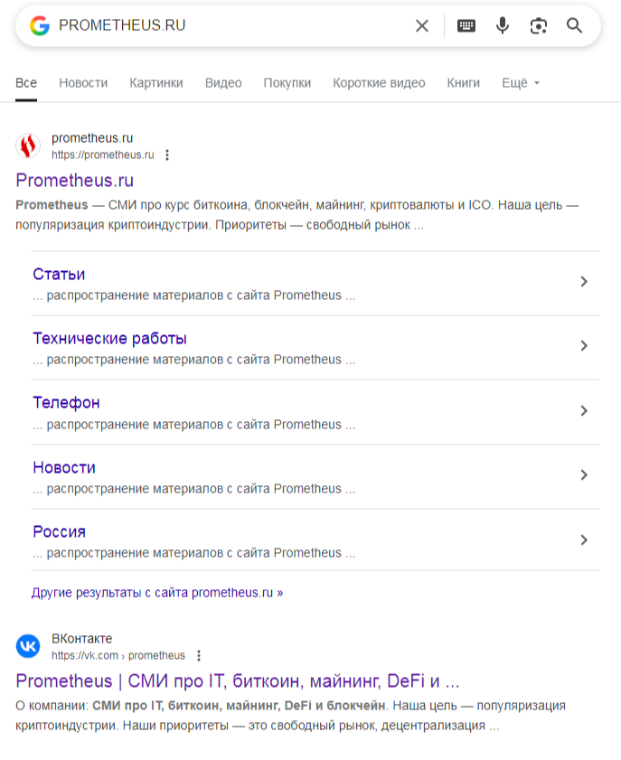The width and height of the screenshot is (621, 760).
Task: Open the Ещё dropdown menu
Action: pos(521,83)
